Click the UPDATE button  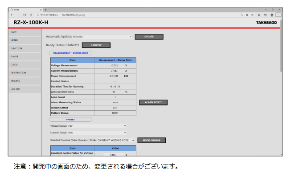point(149,36)
